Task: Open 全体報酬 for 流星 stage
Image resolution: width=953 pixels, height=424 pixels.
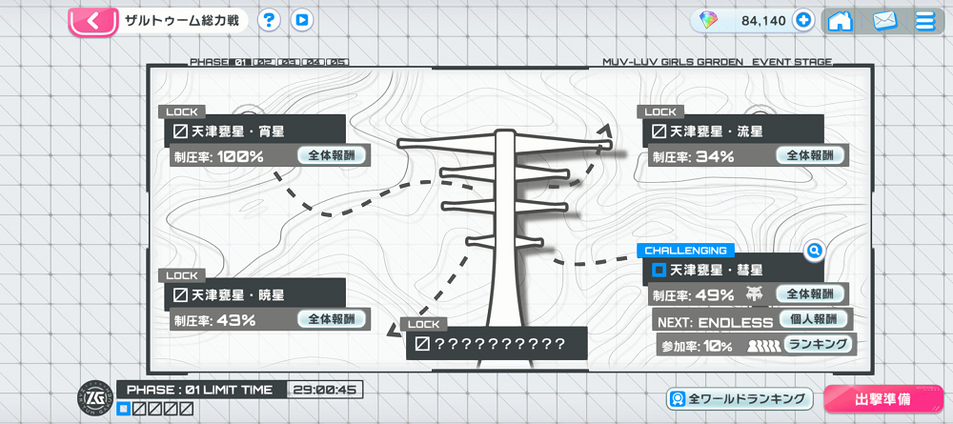Action: click(x=811, y=155)
